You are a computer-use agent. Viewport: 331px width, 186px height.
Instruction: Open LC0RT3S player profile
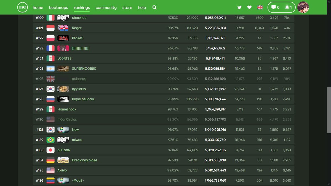(65, 58)
